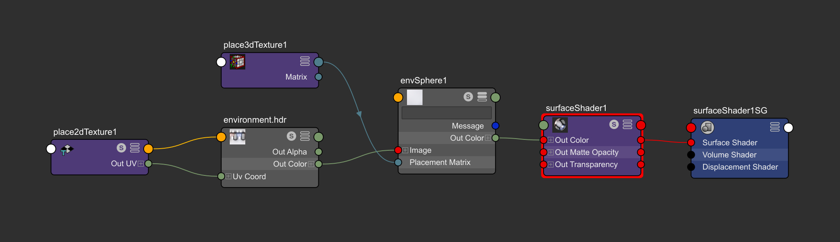The image size is (840, 242).
Task: Click the surfaceShader1SG shading group icon
Action: [x=708, y=127]
